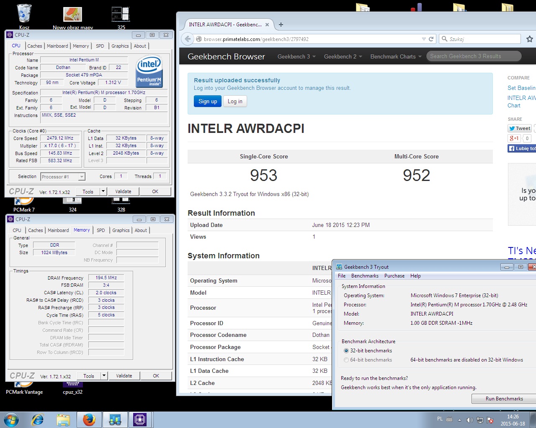The height and width of the screenshot is (428, 536).
Task: Click the Google +1 share button
Action: pos(514,138)
